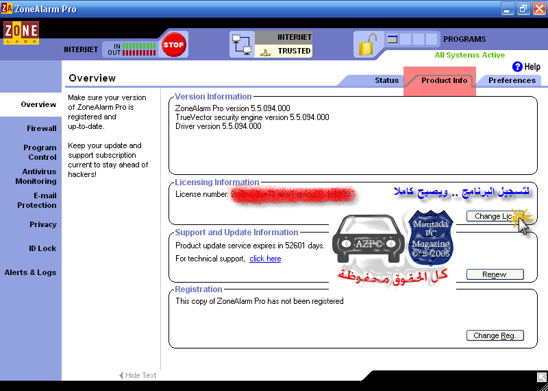The image size is (548, 391).
Task: Click the Internet Lock padlock icon
Action: pyautogui.click(x=365, y=45)
